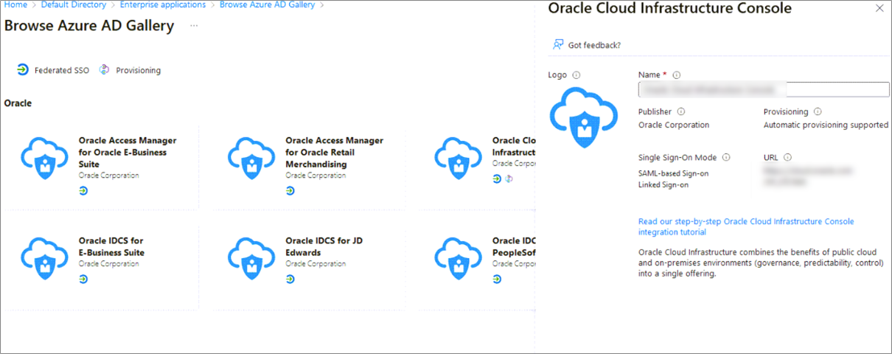Show info tooltip next to Provisioning in panel
The height and width of the screenshot is (354, 892).
tap(818, 111)
